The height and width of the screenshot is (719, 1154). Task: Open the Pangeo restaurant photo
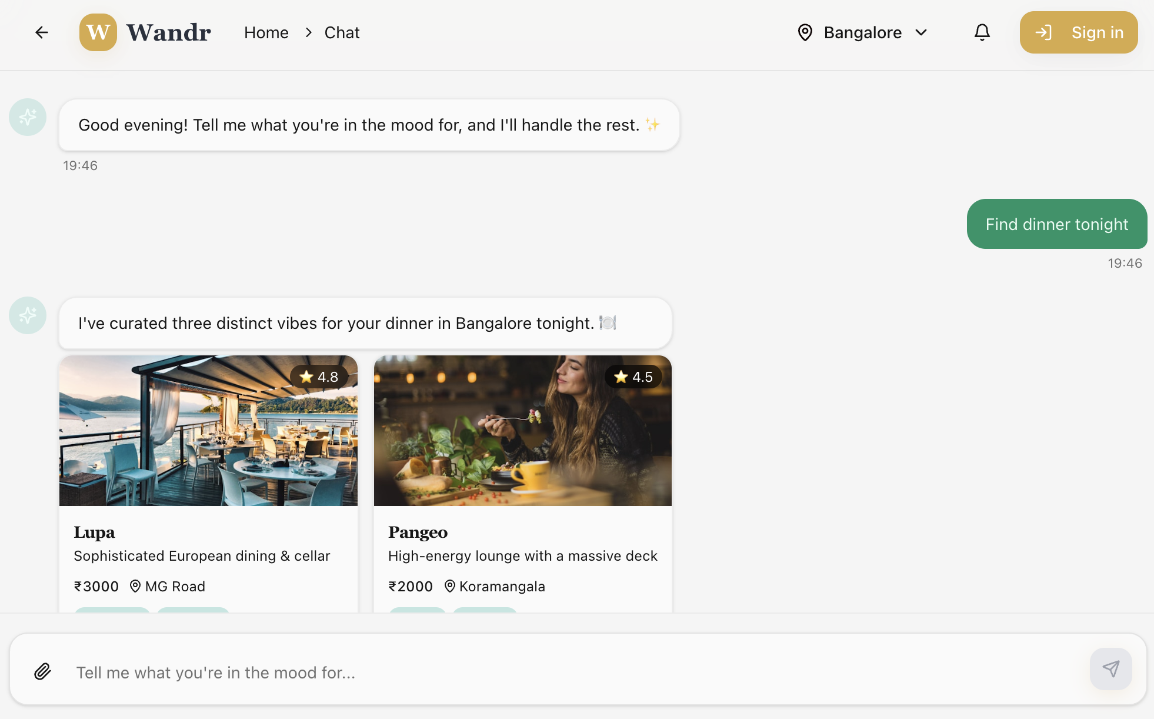click(x=522, y=431)
